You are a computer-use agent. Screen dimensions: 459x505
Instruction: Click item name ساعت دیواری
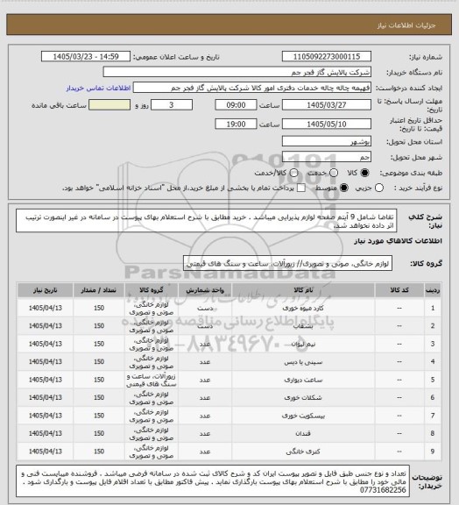pos(303,380)
